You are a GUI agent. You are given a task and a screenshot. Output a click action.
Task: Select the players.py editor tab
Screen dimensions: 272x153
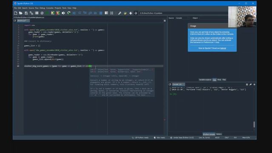[x=23, y=21]
